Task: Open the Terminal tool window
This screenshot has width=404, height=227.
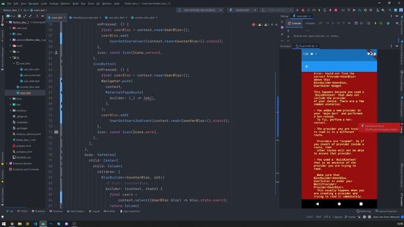Action: [56, 211]
